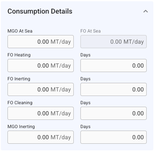Click the Days label above MGO Inerting's days field
The height and width of the screenshot is (152, 155).
point(85,127)
